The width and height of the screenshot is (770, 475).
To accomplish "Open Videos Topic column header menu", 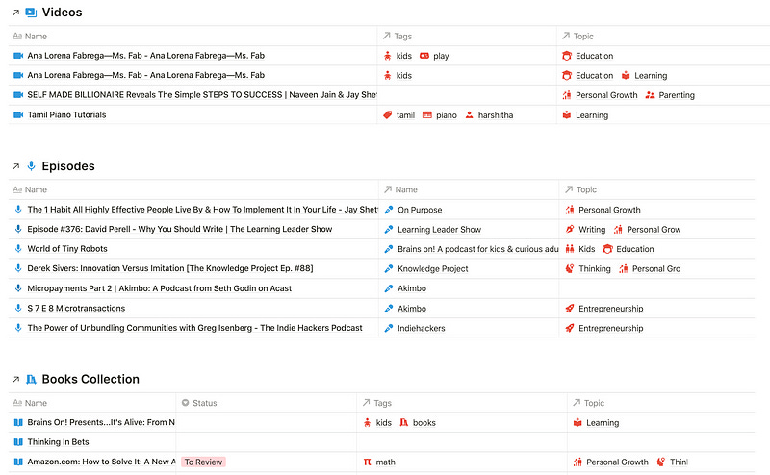I will click(x=663, y=36).
